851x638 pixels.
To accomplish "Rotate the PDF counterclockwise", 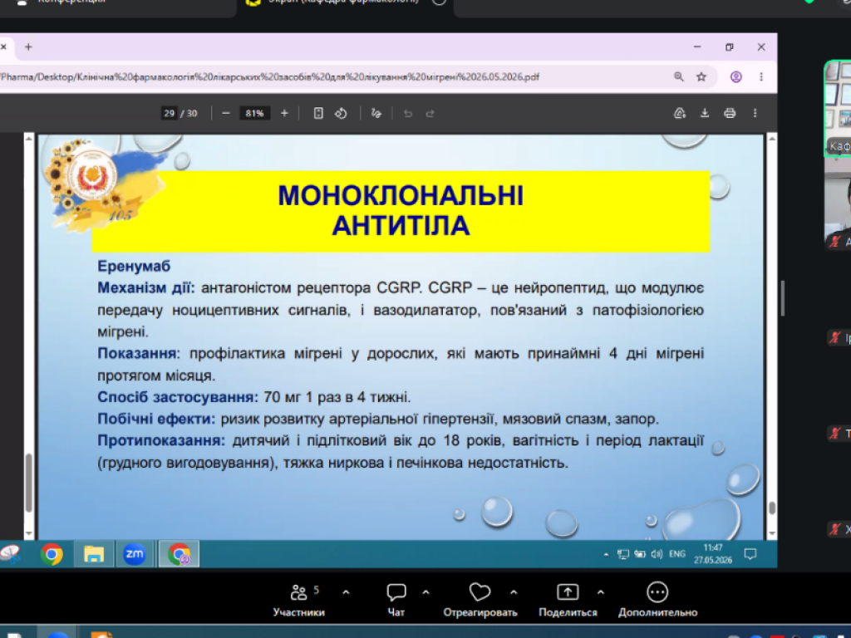I will (x=341, y=113).
